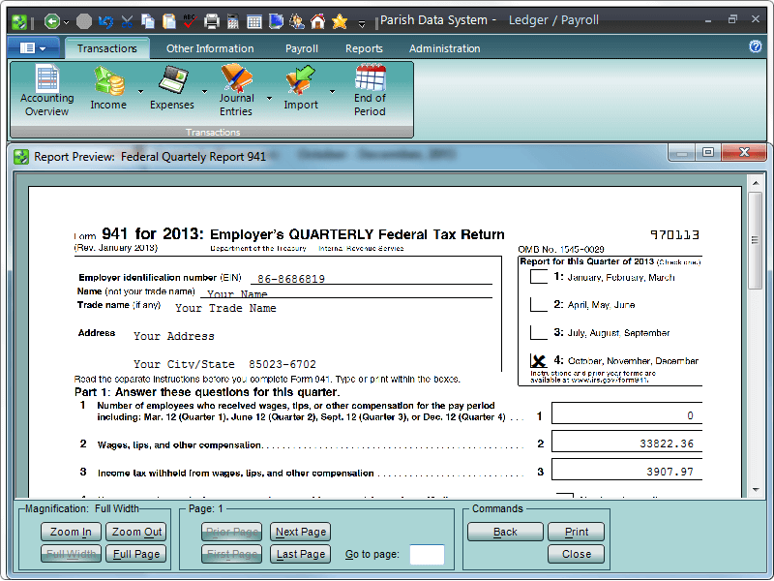Click the Zoom Out button
This screenshot has width=774, height=581.
136,532
